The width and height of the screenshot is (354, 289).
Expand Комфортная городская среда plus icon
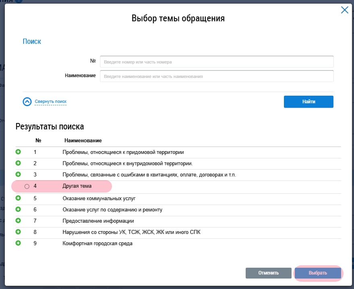tap(18, 243)
